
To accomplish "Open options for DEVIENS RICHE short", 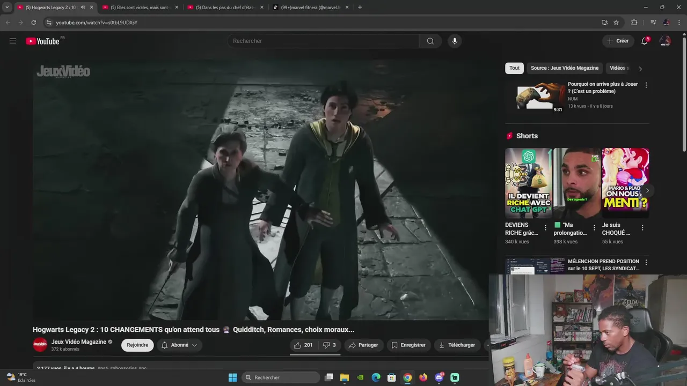I will (x=546, y=228).
